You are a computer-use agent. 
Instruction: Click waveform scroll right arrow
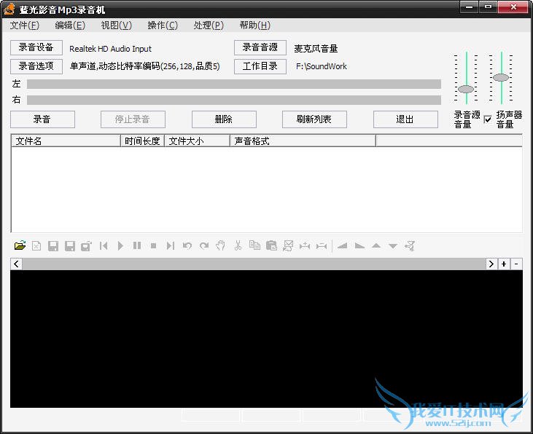(x=491, y=264)
